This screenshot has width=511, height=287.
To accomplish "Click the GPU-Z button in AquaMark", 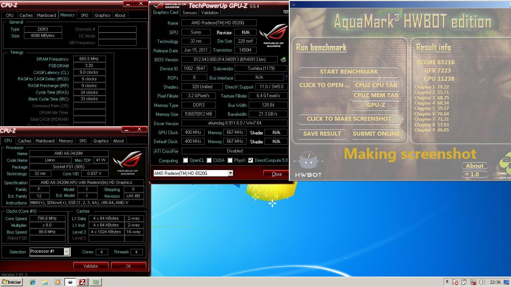I will (x=376, y=105).
